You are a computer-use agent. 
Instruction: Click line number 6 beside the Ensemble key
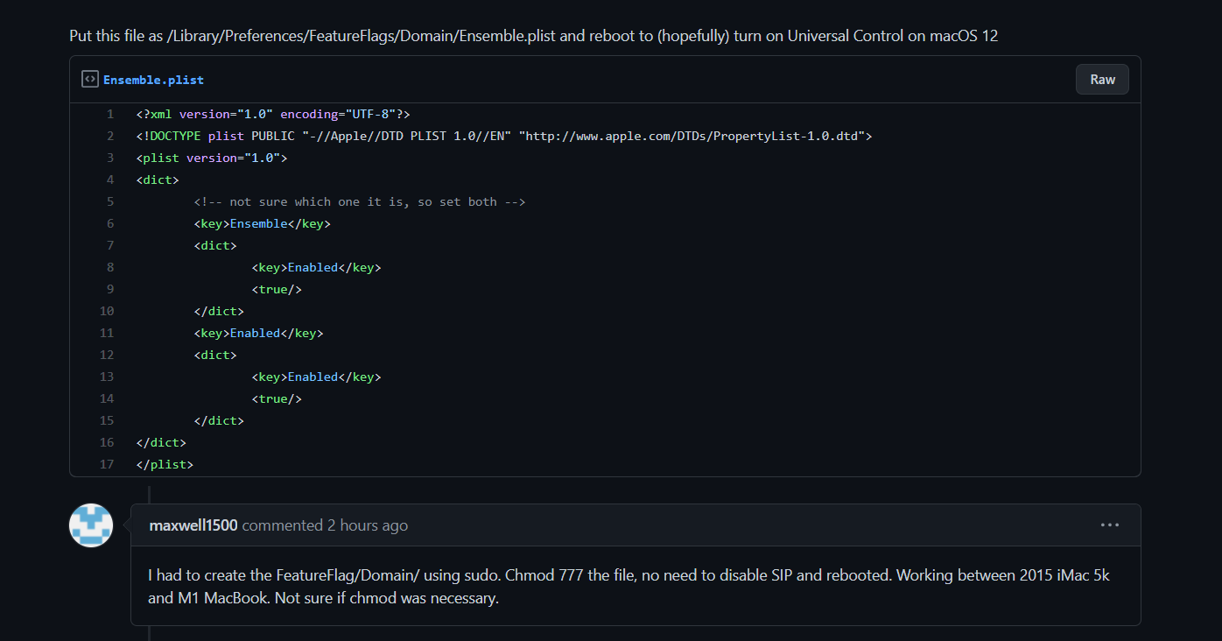point(110,223)
